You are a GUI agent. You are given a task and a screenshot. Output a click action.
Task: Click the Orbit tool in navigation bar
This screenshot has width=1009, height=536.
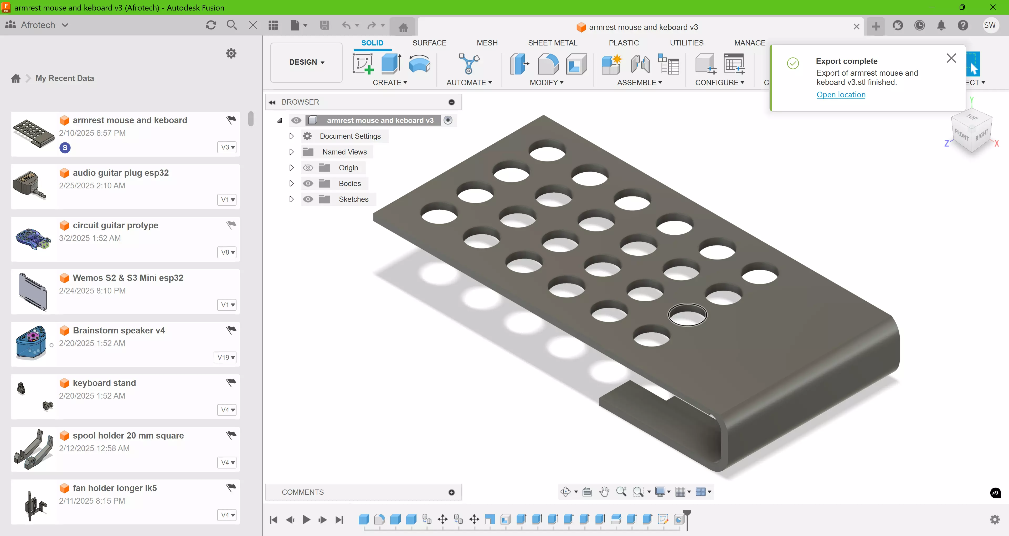566,492
